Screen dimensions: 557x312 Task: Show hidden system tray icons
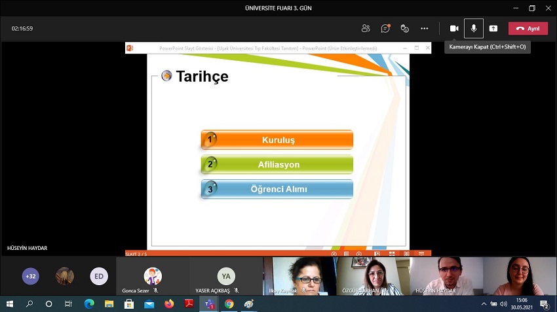[x=484, y=304]
